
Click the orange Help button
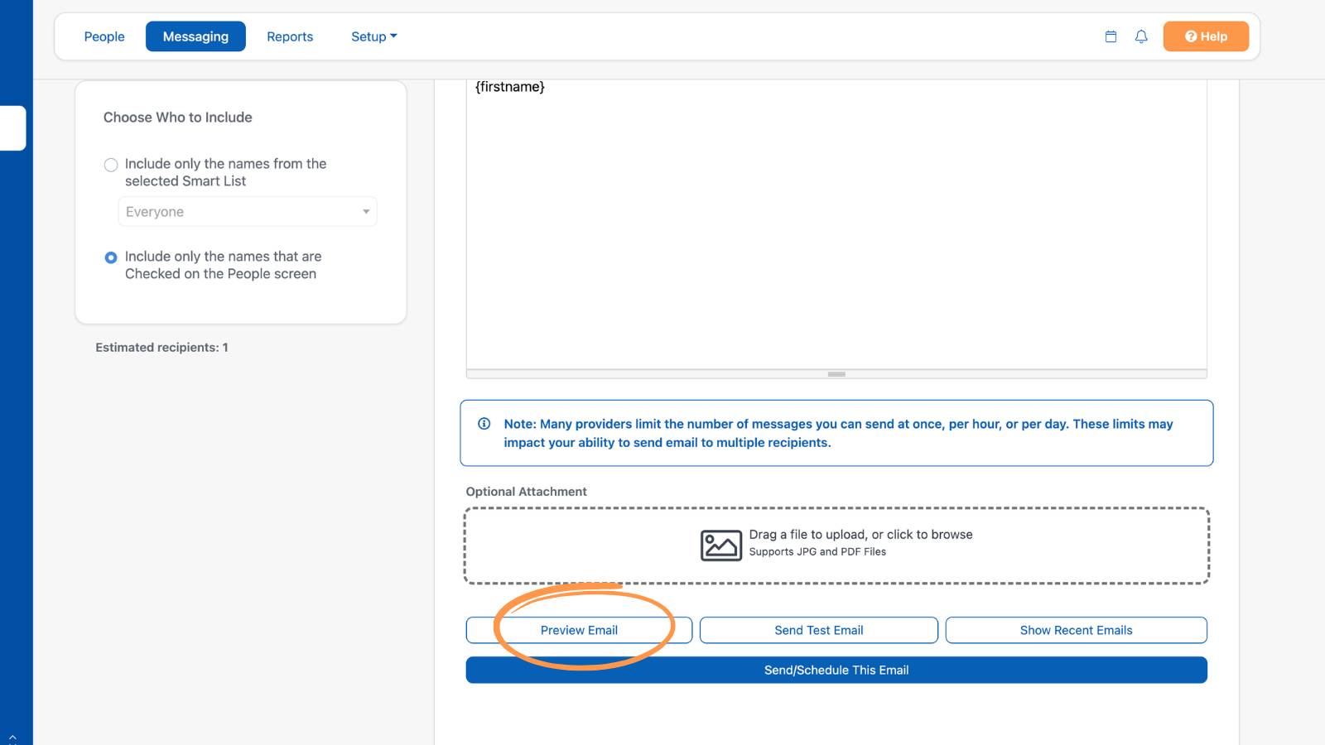click(x=1206, y=36)
